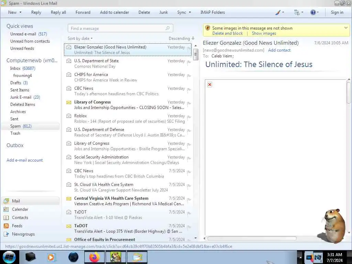Click the search magnifier in Find a message

[167, 28]
